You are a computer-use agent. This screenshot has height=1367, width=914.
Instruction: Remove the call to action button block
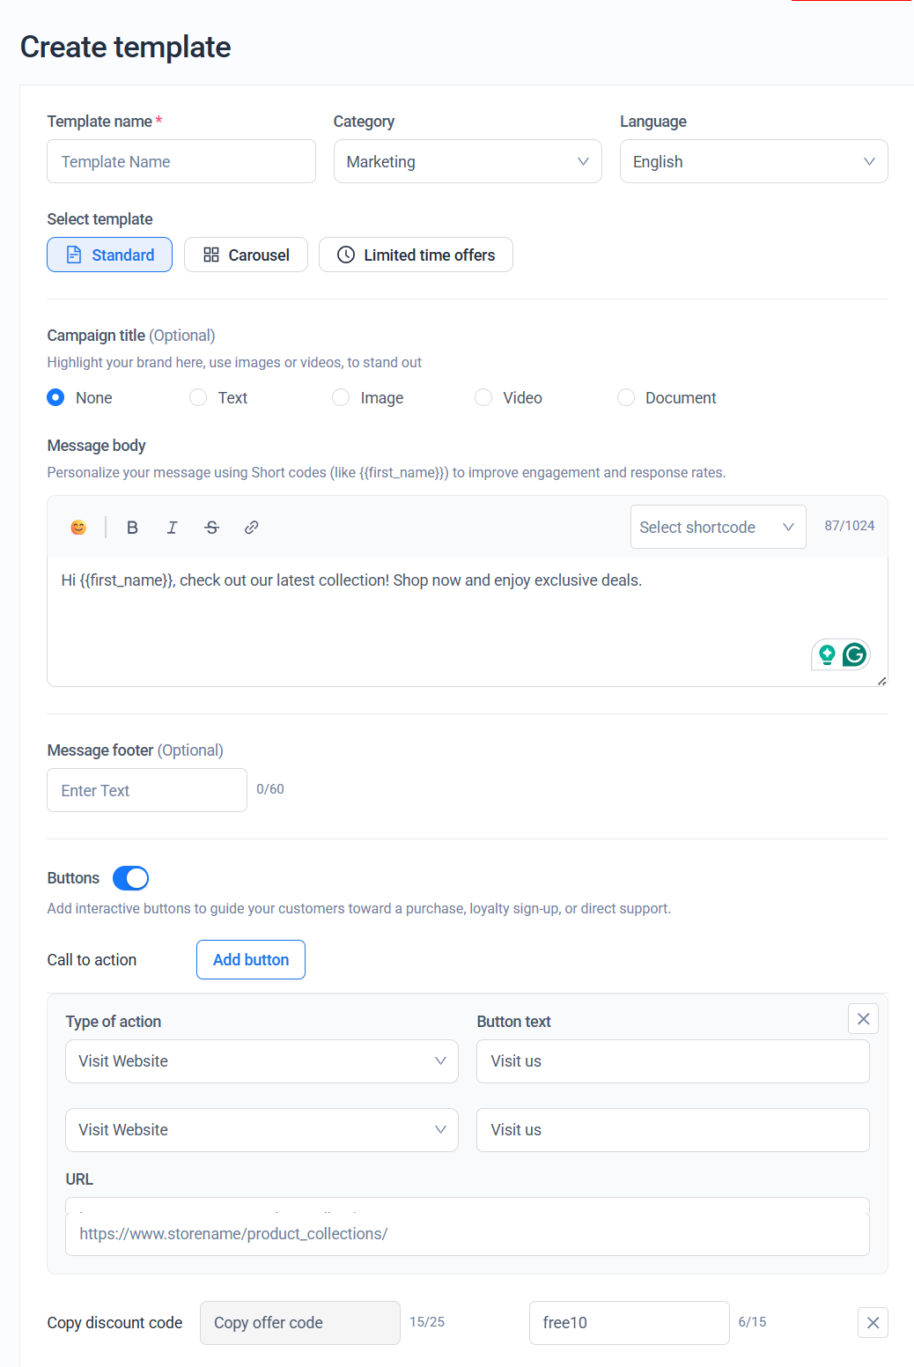(863, 1019)
